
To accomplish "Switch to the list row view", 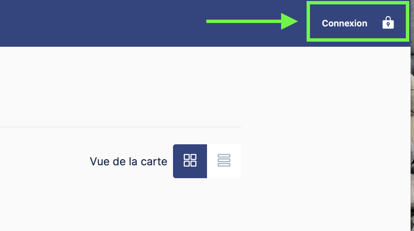I will click(x=224, y=161).
